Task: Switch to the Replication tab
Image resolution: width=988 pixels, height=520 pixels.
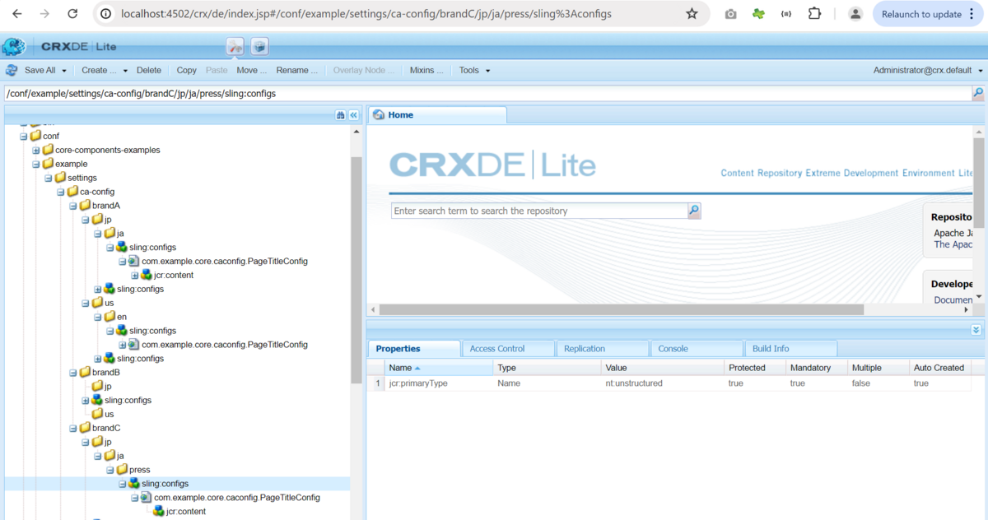Action: 602,348
